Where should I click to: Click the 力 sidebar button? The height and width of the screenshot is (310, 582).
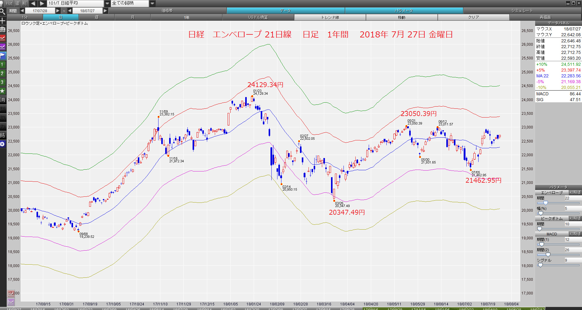3,126
